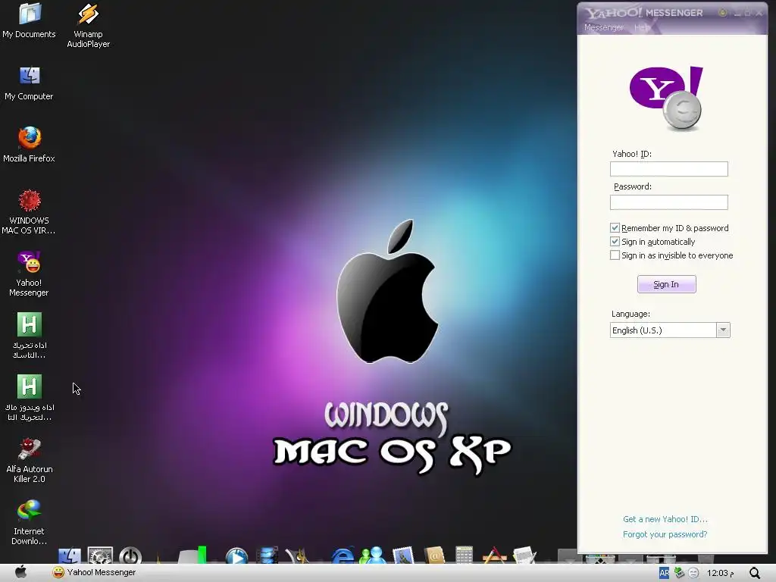Open the My Documents desktop icon
The width and height of the screenshot is (776, 582).
click(30, 20)
